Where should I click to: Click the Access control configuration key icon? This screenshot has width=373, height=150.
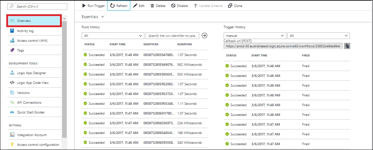tap(12, 144)
